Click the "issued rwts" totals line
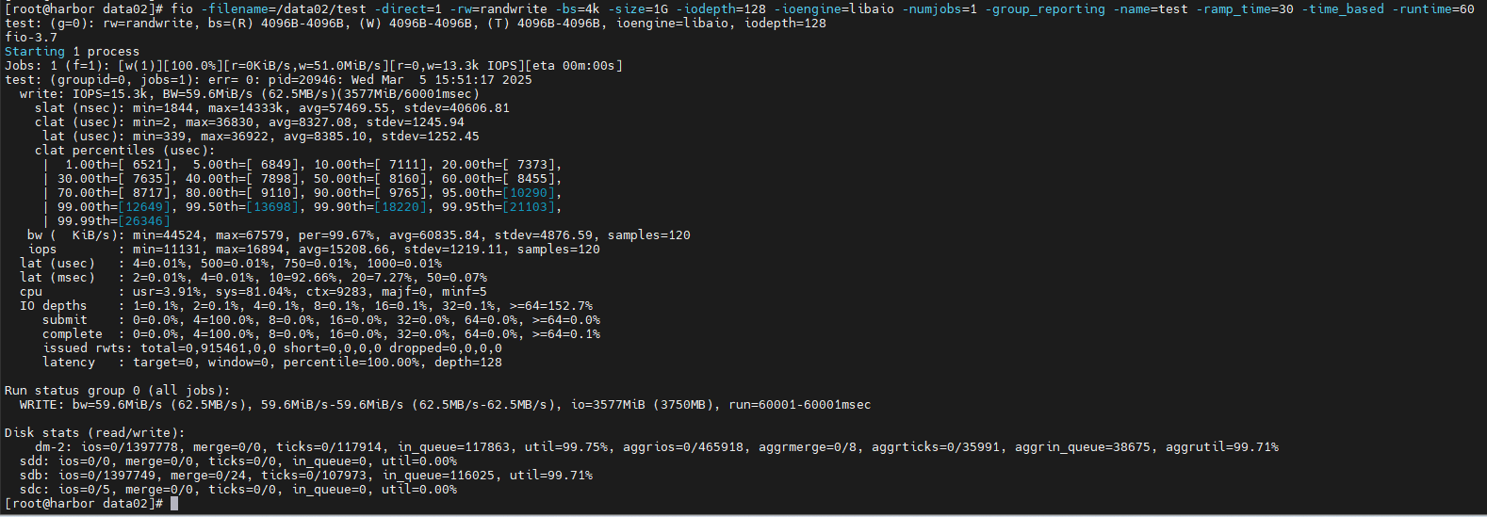 [272, 347]
